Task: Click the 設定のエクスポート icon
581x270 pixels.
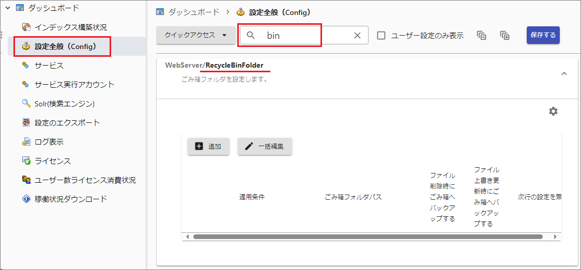Action: point(26,123)
